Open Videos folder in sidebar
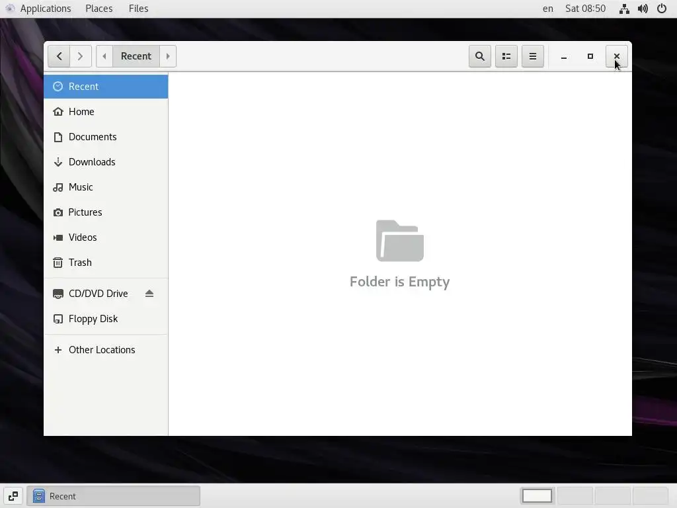This screenshot has height=508, width=677. click(x=106, y=237)
